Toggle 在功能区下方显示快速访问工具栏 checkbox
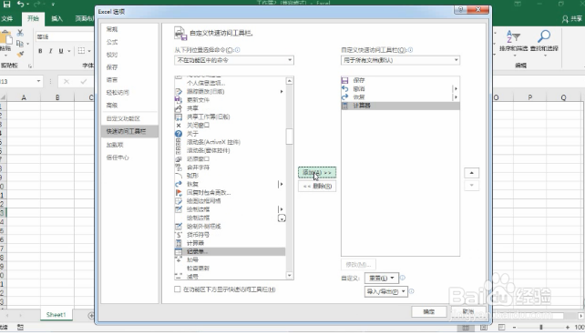This screenshot has height=335, width=585. pos(178,289)
